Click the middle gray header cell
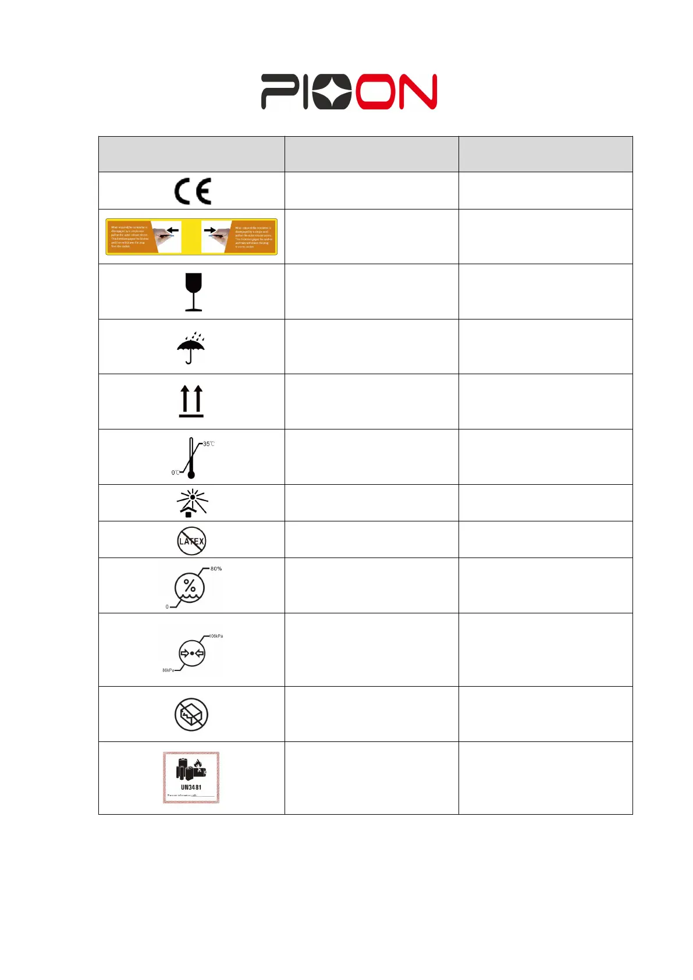This screenshot has height=980, width=693. click(x=371, y=154)
